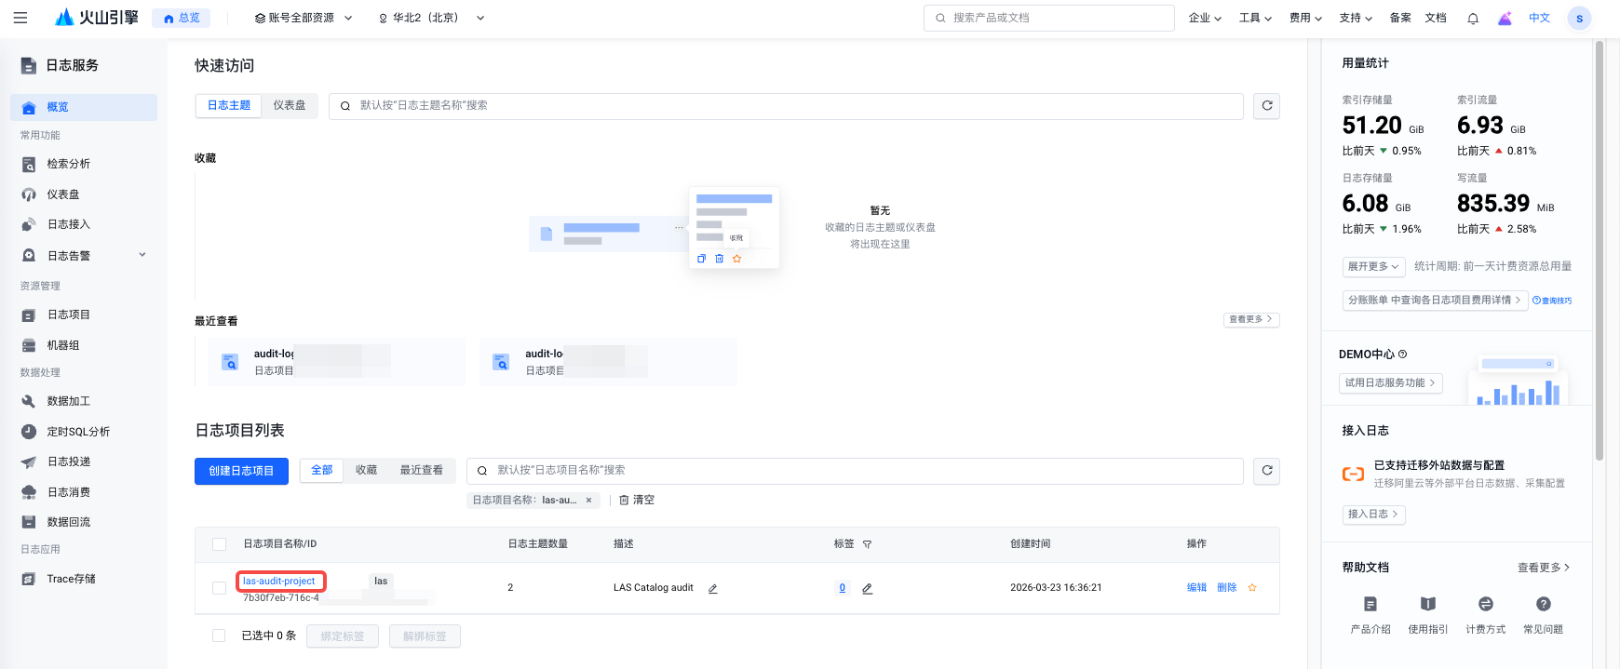Open the 常见问题 help icon

click(1543, 605)
